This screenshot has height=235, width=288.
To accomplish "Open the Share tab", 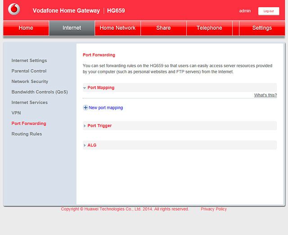I will click(163, 28).
